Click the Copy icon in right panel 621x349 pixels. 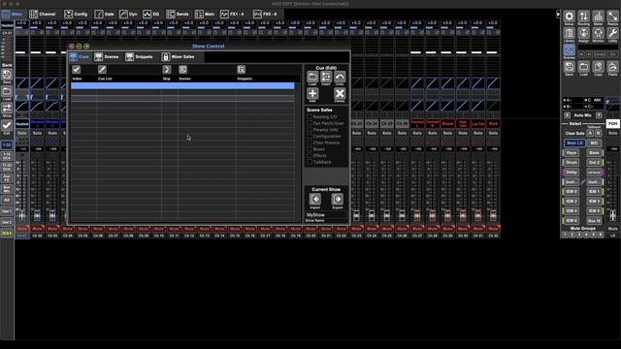(x=598, y=67)
